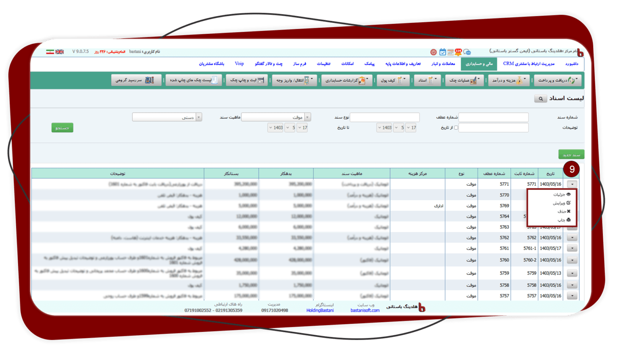Switch language with the UK flag
Image resolution: width=619 pixels, height=348 pixels.
click(x=60, y=52)
